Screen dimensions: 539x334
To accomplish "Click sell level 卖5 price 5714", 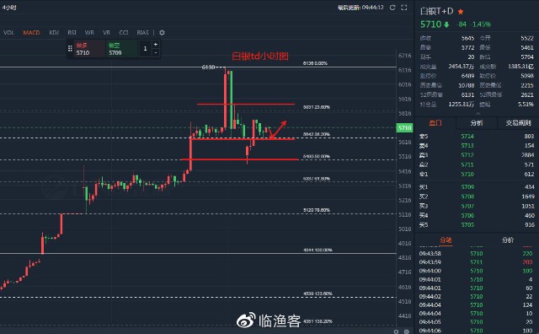I will coord(467,137).
